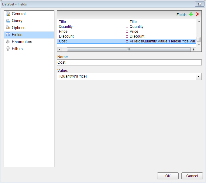
Task: Cancel the DataSet dialog
Action: pos(192,176)
